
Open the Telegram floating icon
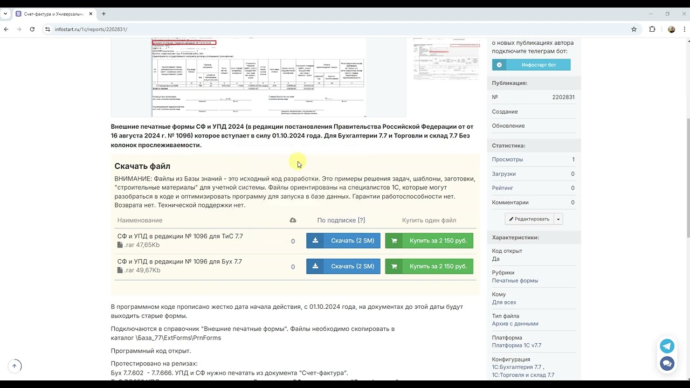[x=667, y=346]
